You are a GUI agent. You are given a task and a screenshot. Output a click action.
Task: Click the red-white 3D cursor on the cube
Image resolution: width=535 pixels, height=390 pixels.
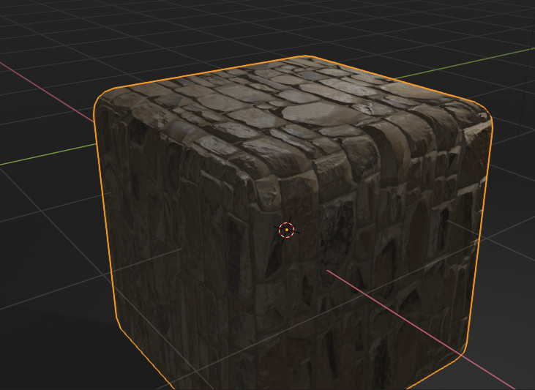(286, 230)
